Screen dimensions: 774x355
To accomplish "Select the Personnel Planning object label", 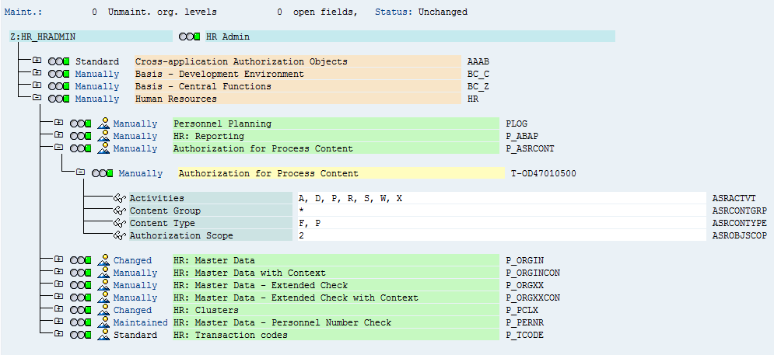I will (336, 124).
